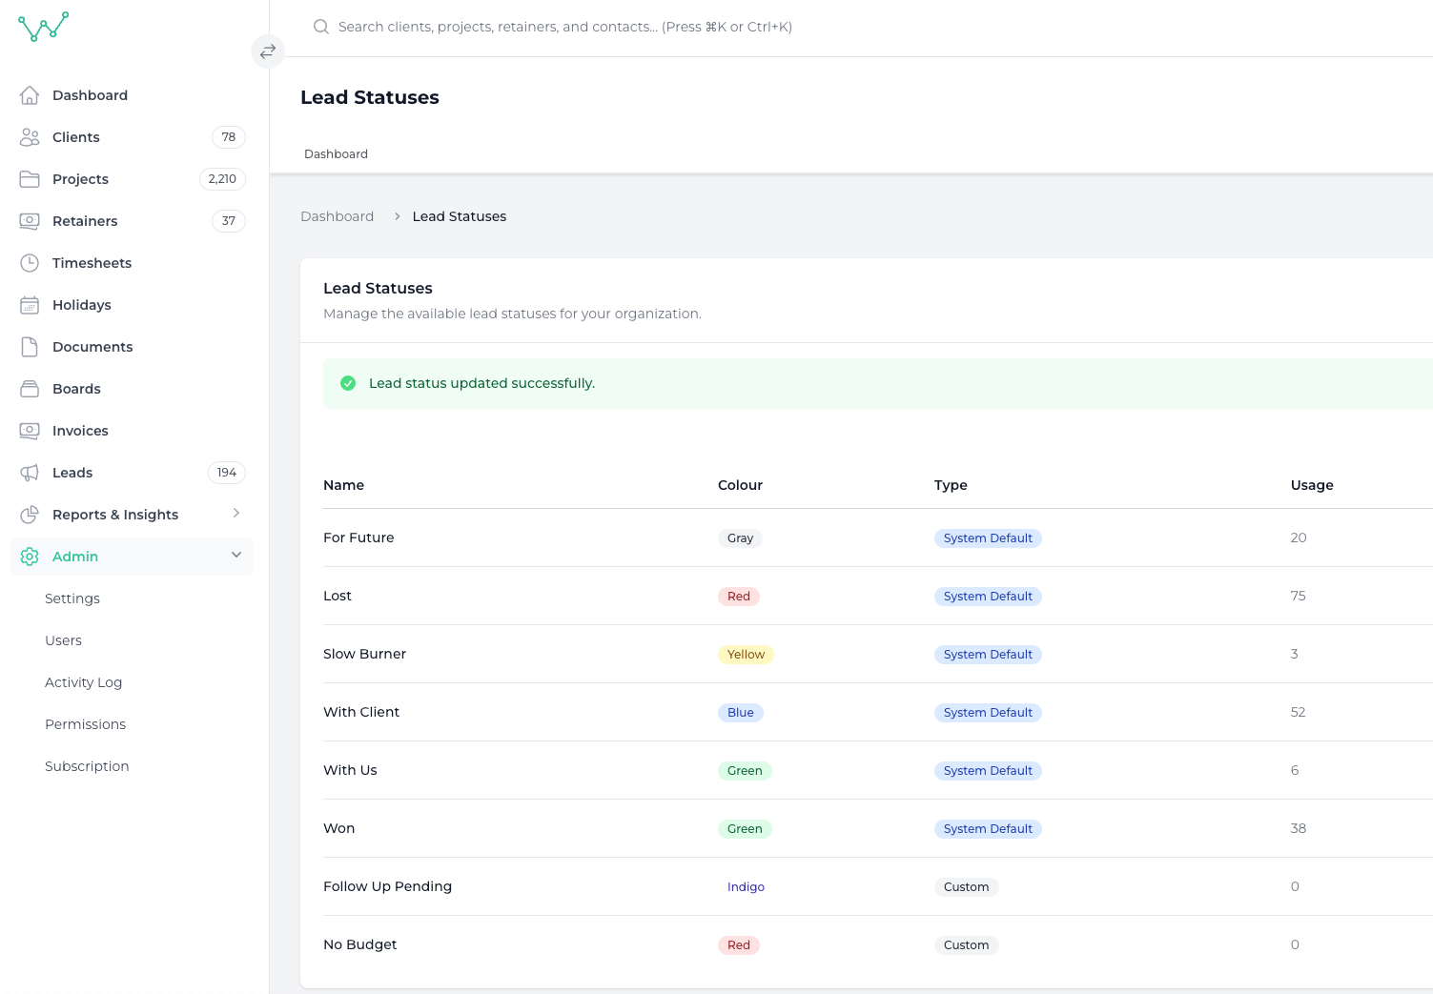The height and width of the screenshot is (994, 1433).
Task: Navigate to Permissions in sidebar
Action: pyautogui.click(x=85, y=723)
